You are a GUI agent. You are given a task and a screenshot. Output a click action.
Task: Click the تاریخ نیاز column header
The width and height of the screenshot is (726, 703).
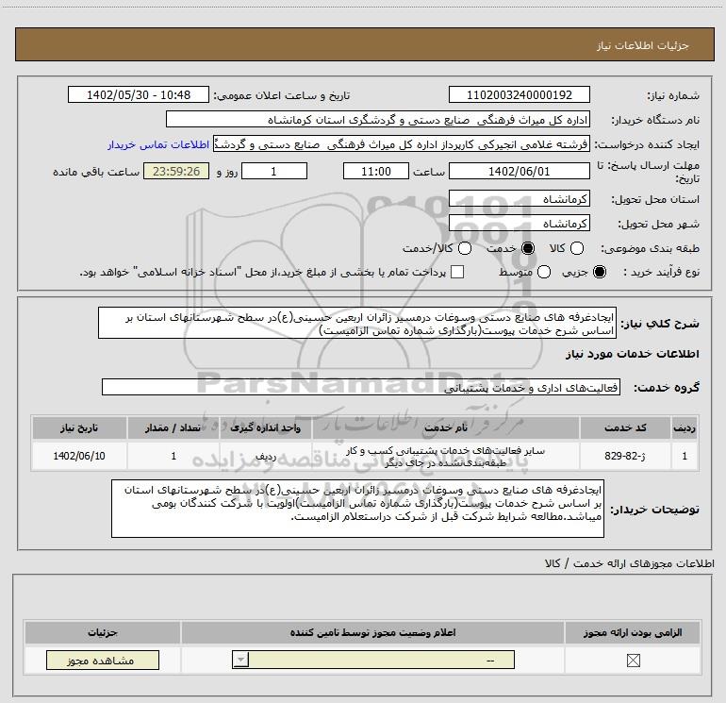click(79, 427)
